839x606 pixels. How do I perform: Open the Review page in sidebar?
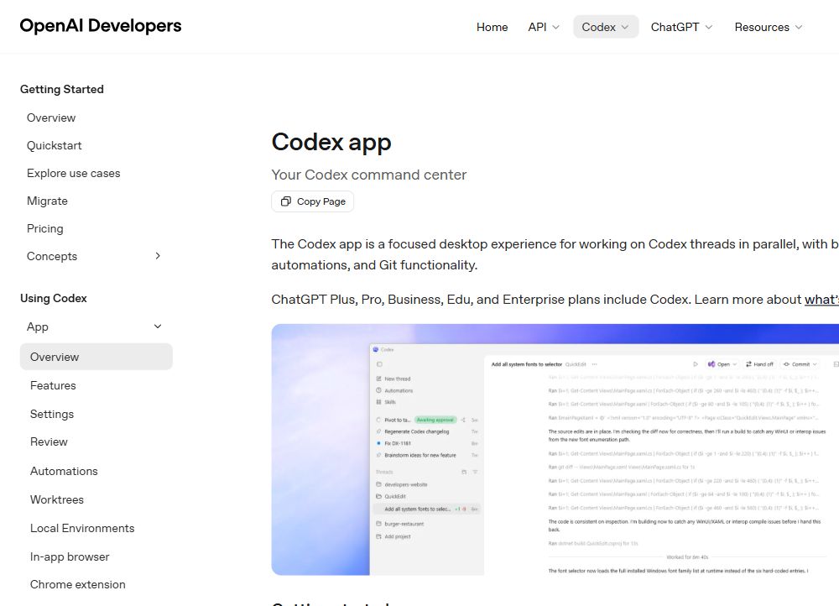coord(49,441)
